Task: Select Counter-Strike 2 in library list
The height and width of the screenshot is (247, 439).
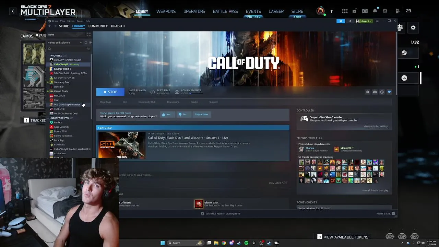Action: (x=69, y=69)
